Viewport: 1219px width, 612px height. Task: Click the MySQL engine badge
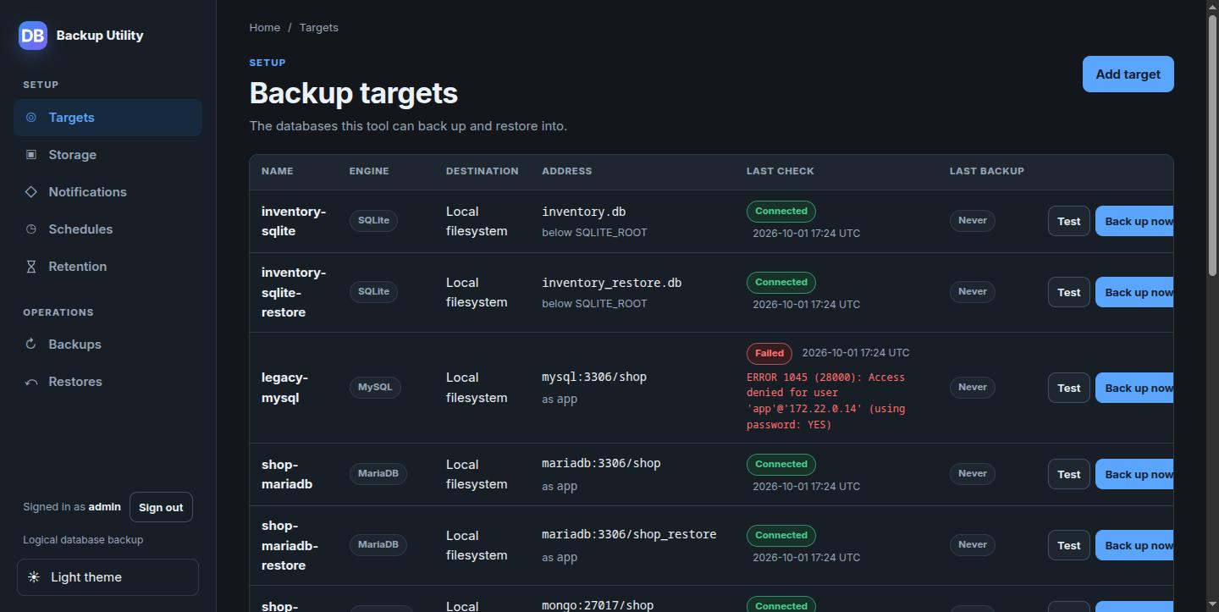click(x=375, y=388)
